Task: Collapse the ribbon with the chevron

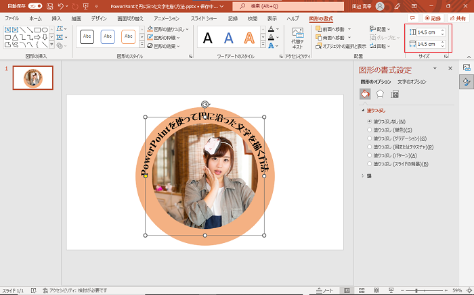Action: 469,56
